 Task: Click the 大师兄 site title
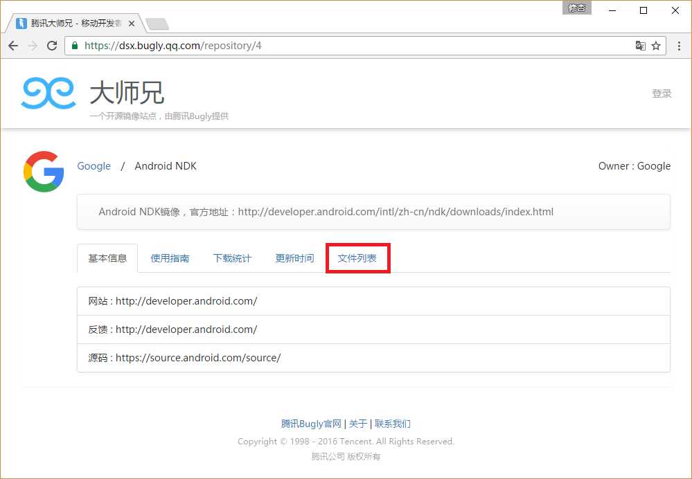click(x=127, y=93)
